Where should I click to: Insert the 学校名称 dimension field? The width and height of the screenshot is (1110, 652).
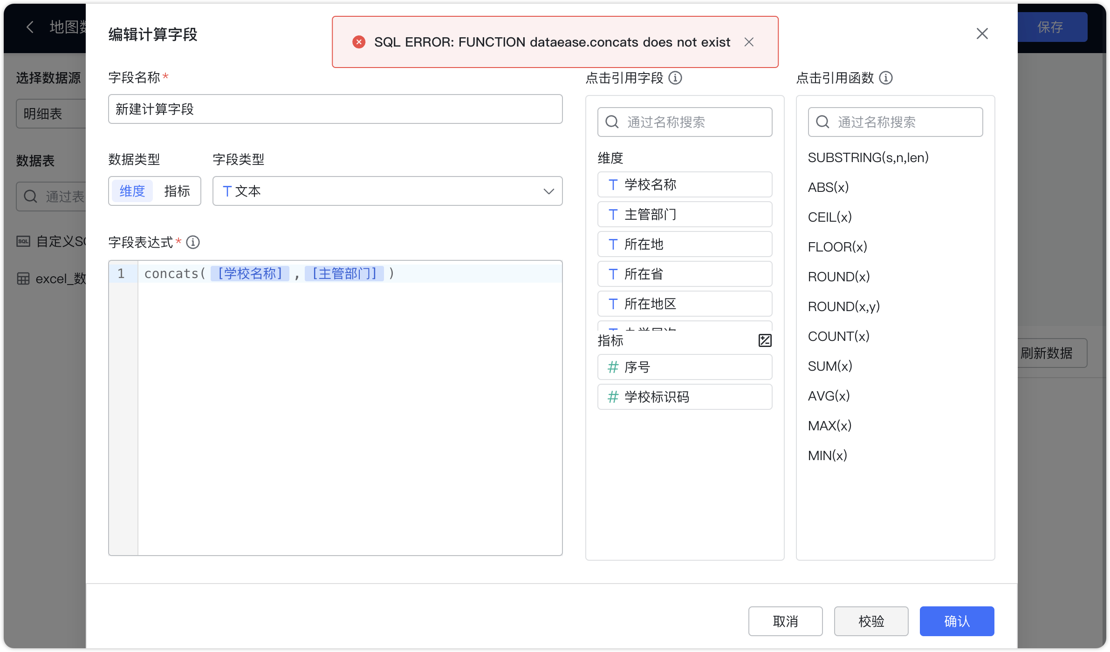point(685,184)
